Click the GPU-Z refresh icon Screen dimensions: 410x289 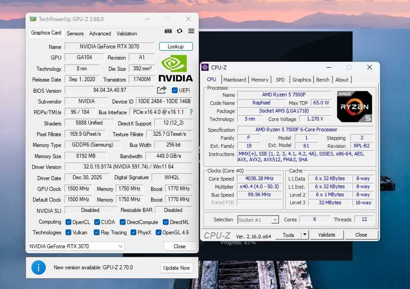point(179,31)
